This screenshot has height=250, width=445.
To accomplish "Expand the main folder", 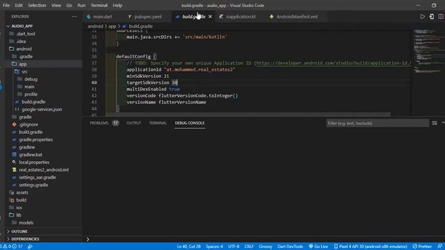I will click(x=29, y=87).
